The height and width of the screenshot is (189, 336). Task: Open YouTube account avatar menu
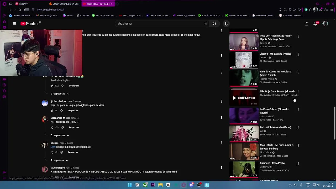pyautogui.click(x=325, y=24)
